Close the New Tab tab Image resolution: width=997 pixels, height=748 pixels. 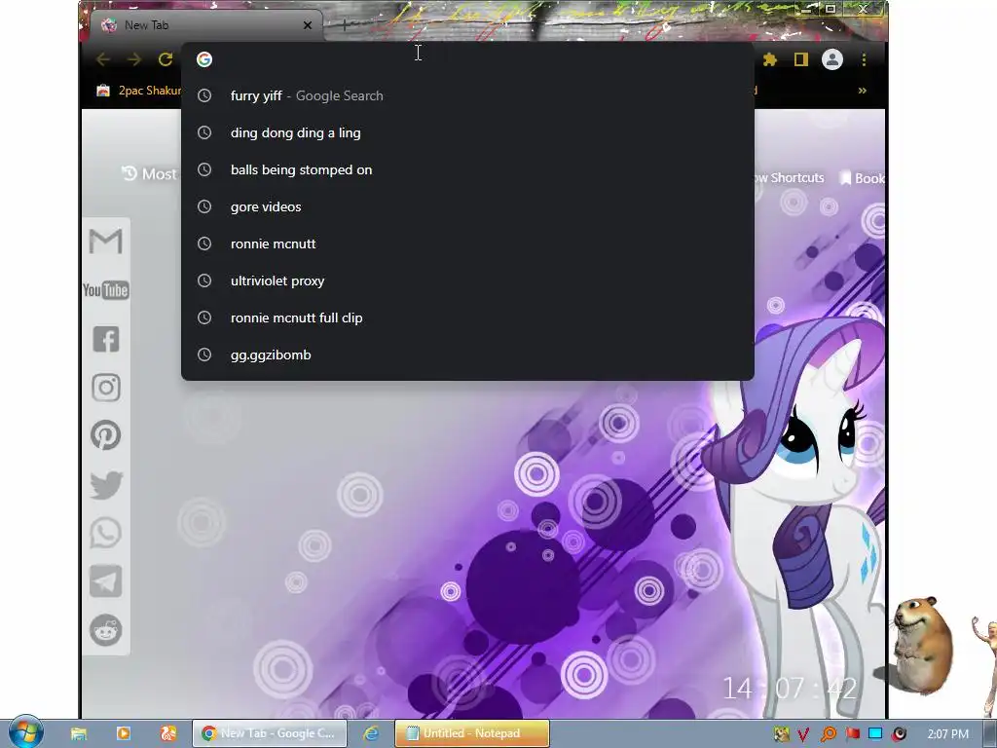click(x=308, y=25)
